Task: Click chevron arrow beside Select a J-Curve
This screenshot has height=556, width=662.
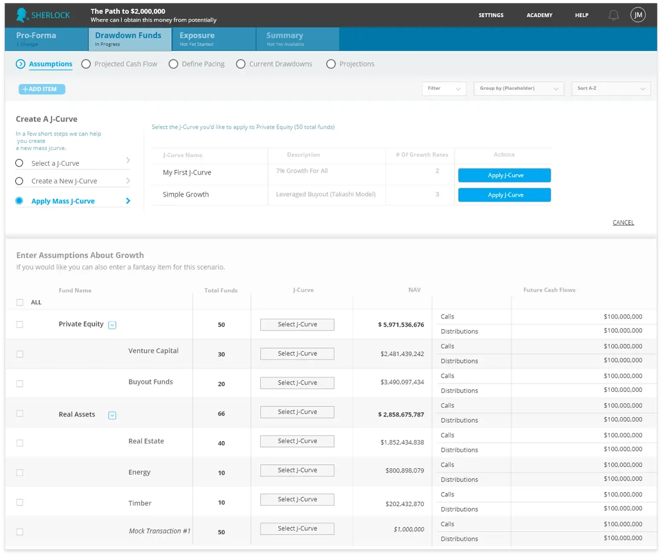Action: pyautogui.click(x=128, y=160)
